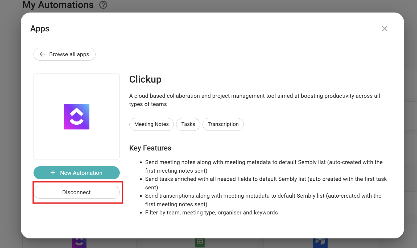Close the Apps dialog with the X

click(385, 29)
